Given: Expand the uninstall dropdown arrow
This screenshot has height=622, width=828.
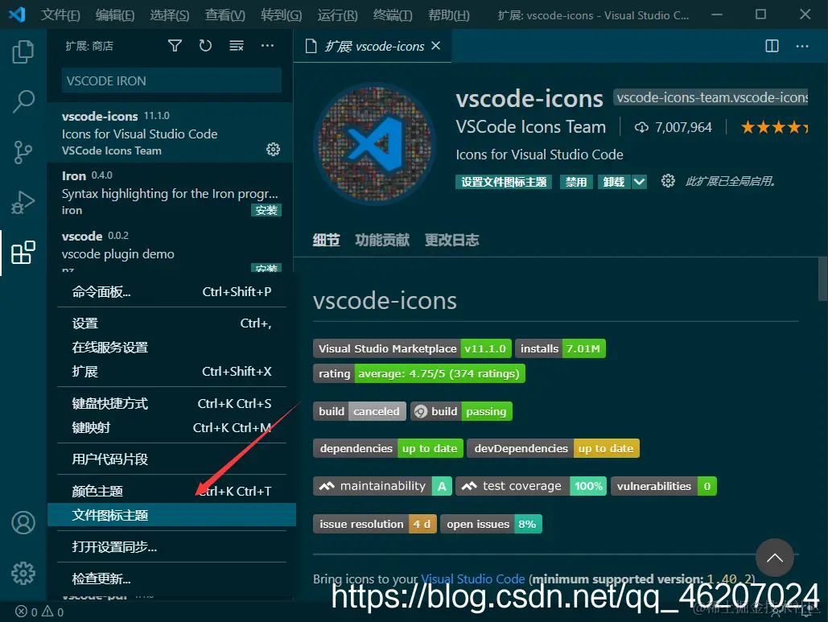Looking at the screenshot, I should pyautogui.click(x=639, y=182).
